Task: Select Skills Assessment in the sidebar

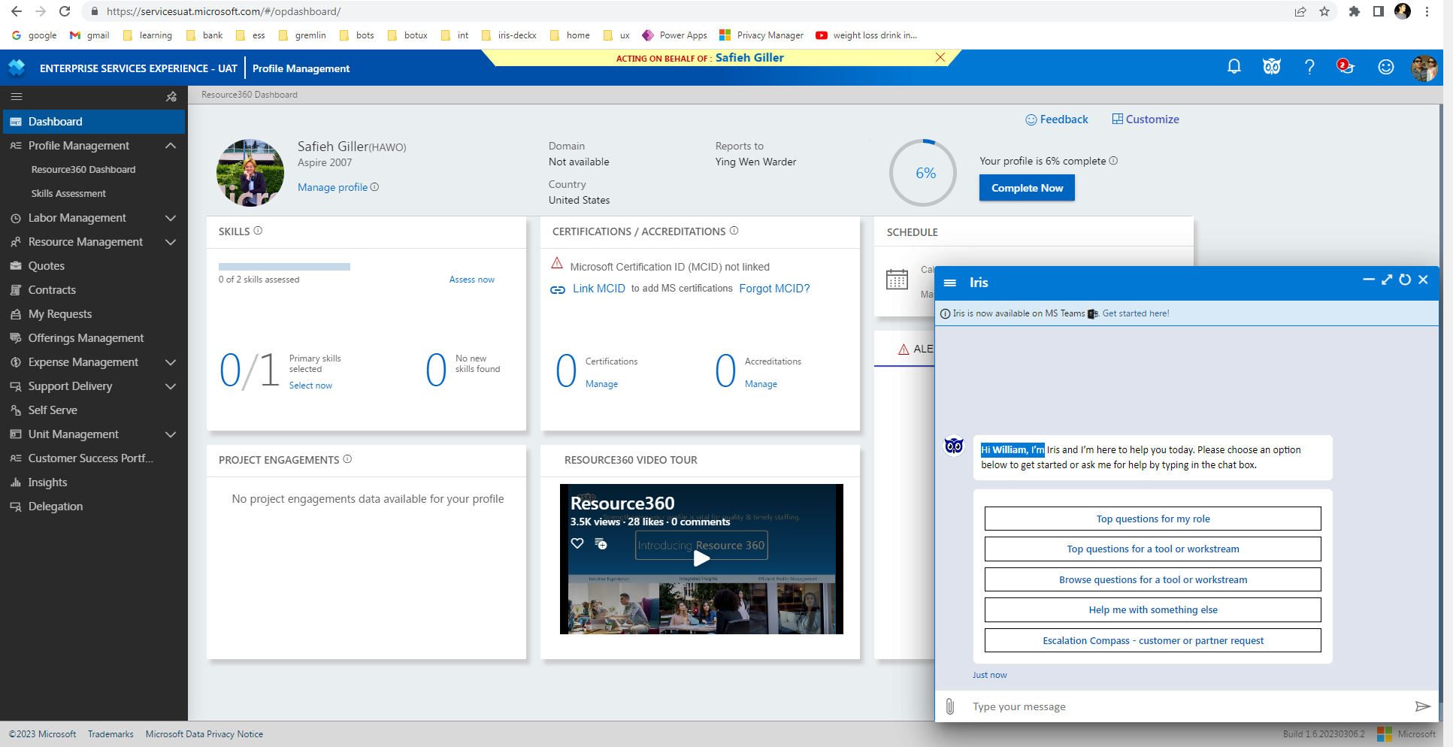Action: coord(68,193)
